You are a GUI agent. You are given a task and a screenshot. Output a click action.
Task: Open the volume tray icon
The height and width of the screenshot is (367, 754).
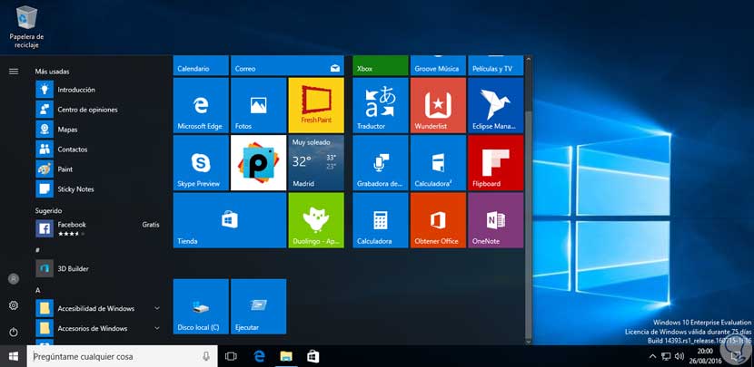pos(680,356)
